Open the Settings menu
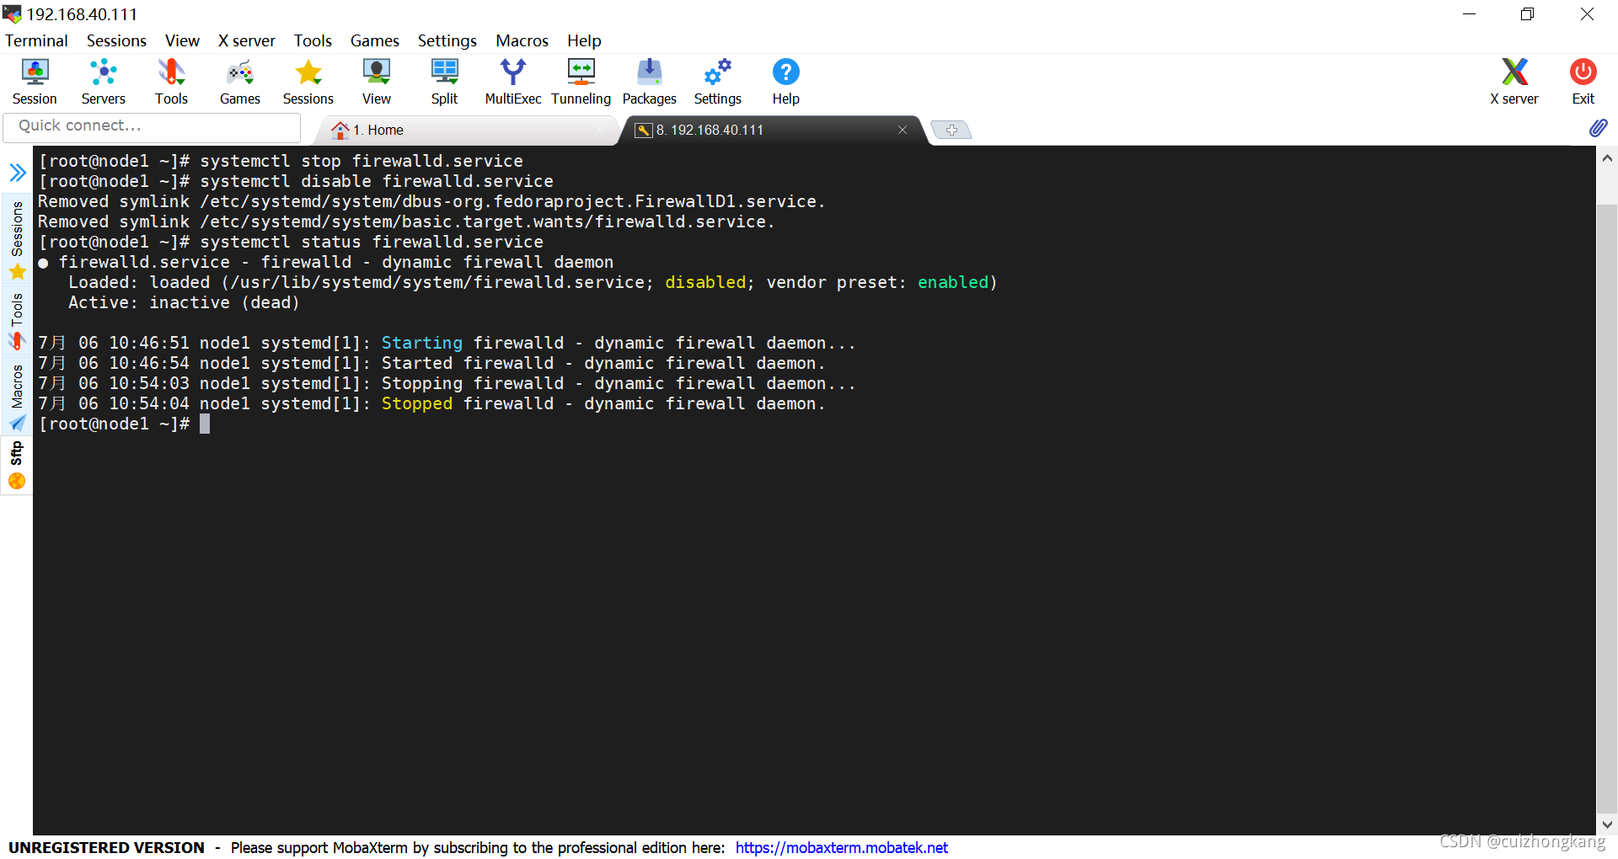This screenshot has height=859, width=1618. [447, 40]
